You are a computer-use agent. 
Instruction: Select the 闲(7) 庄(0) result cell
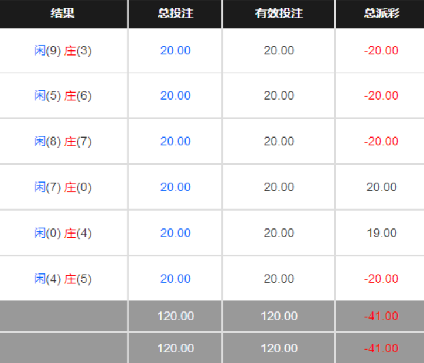63,187
